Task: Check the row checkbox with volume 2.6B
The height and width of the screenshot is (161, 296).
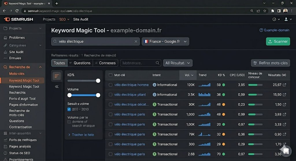Action: pos(111,154)
